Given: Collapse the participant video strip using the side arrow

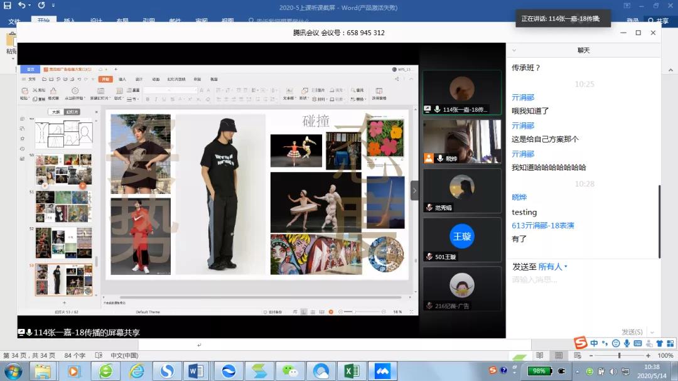Looking at the screenshot, I should coord(414,190).
